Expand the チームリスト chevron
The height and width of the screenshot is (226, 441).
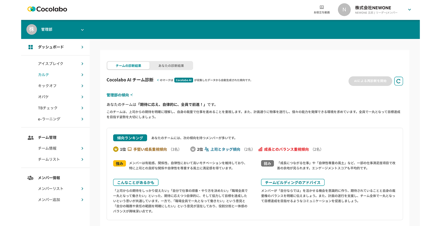[x=82, y=159]
